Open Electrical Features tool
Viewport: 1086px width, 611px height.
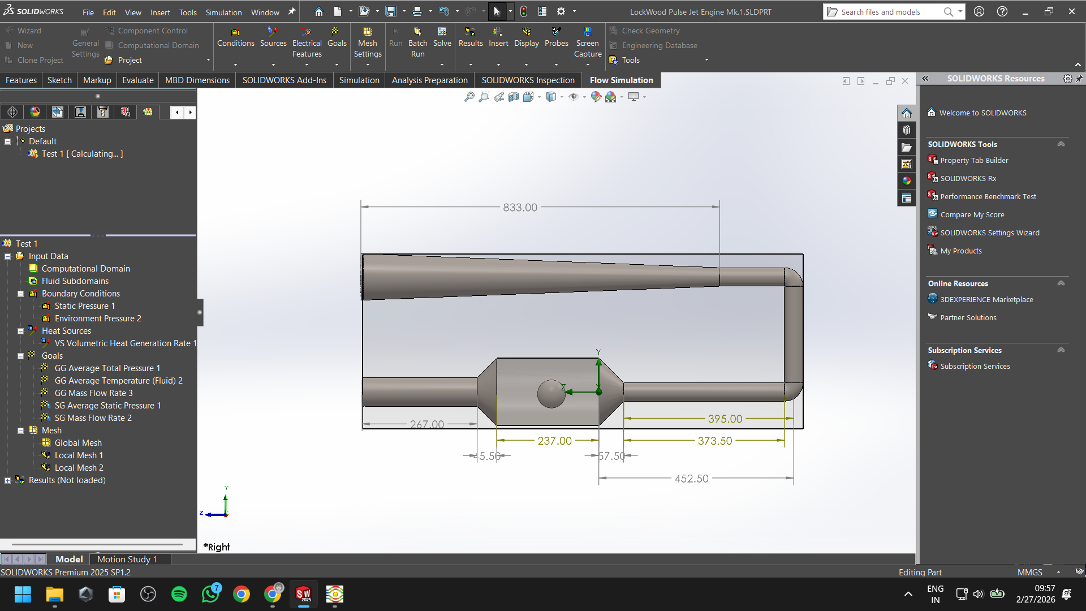pyautogui.click(x=307, y=42)
